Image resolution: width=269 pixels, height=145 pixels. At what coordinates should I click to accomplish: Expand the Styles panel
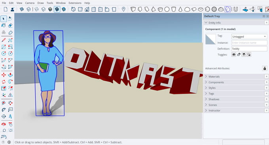[x=206, y=88]
